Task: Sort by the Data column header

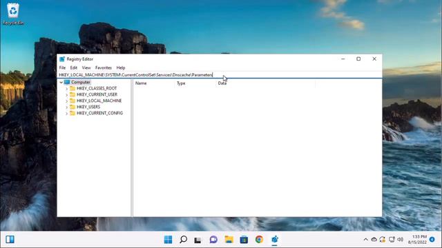Action: (x=265, y=83)
